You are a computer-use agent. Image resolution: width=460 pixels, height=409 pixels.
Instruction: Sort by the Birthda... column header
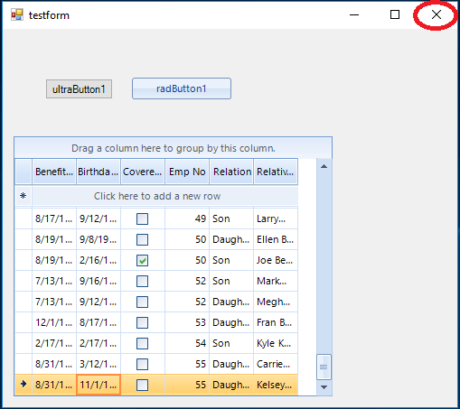pyautogui.click(x=99, y=172)
